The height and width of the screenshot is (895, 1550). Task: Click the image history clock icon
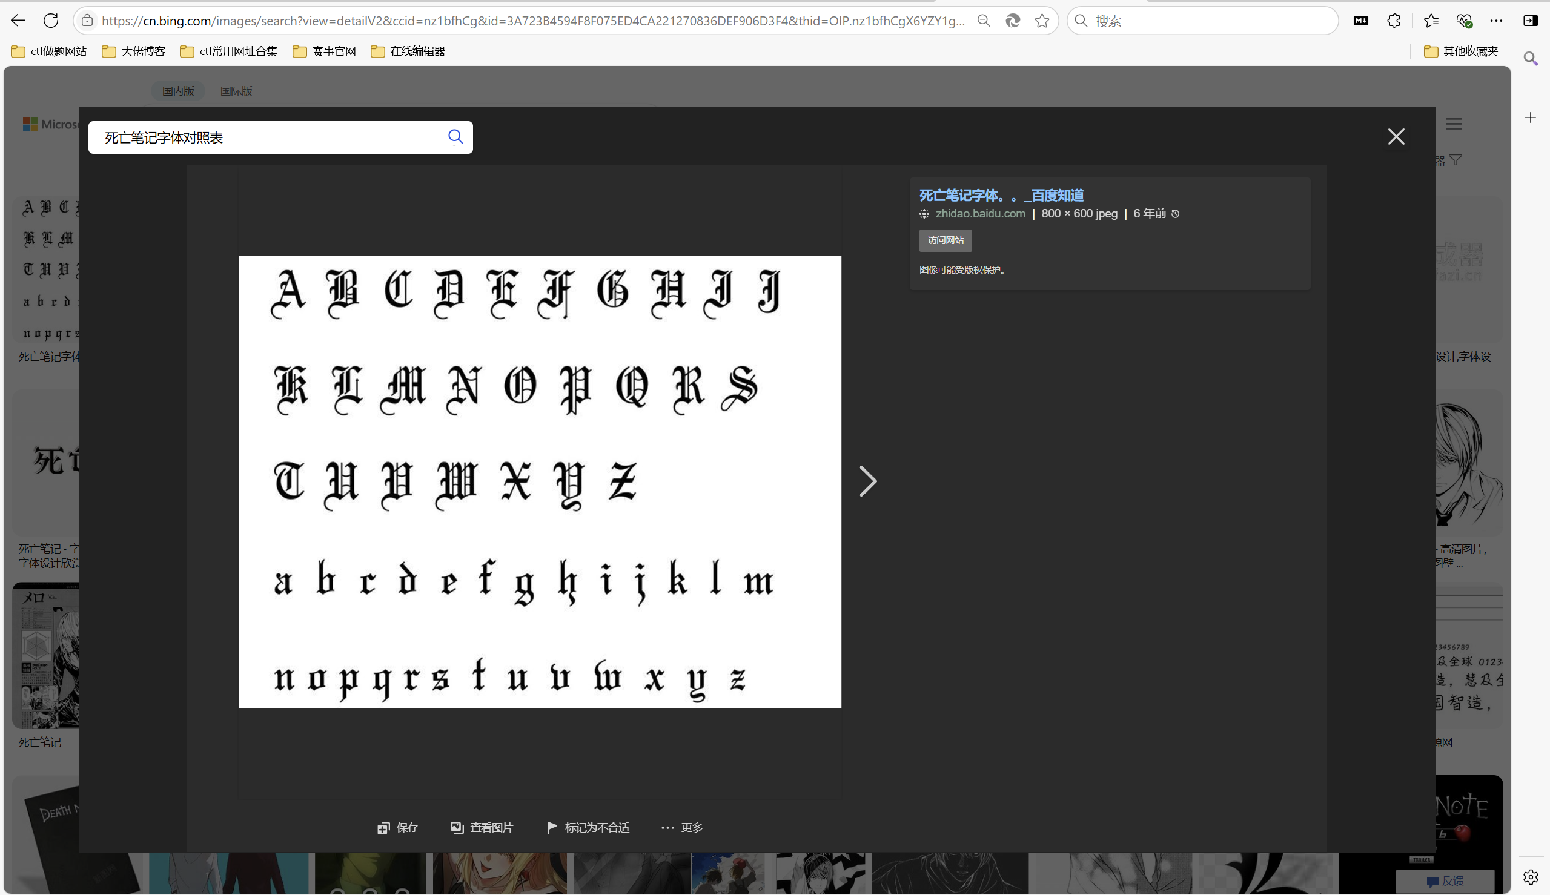click(x=1176, y=214)
